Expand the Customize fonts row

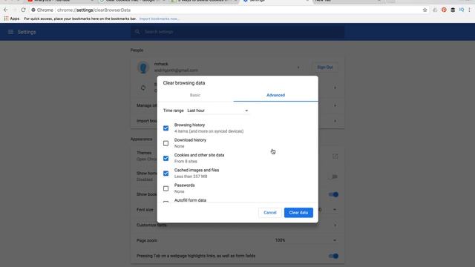pos(237,225)
